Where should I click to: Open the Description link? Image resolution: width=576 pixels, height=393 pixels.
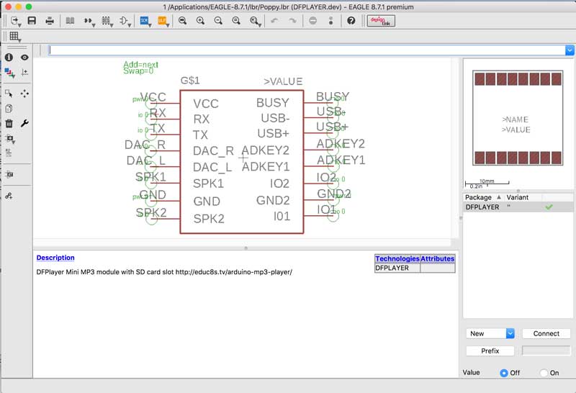(55, 258)
